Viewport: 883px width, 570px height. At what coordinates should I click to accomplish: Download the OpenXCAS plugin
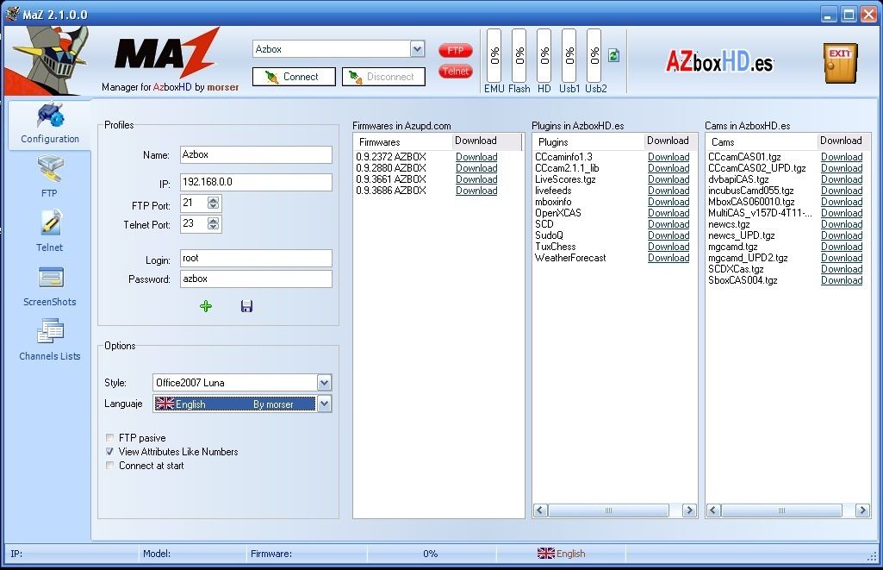coord(668,213)
